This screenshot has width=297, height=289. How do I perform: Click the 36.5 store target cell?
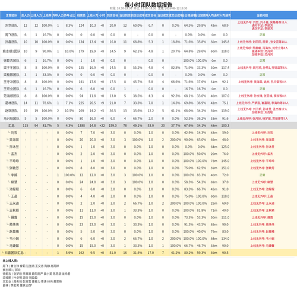coord(112,111)
